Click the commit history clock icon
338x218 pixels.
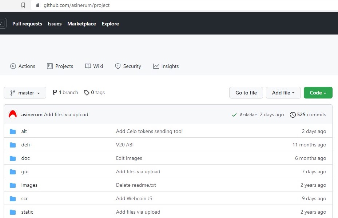(293, 115)
